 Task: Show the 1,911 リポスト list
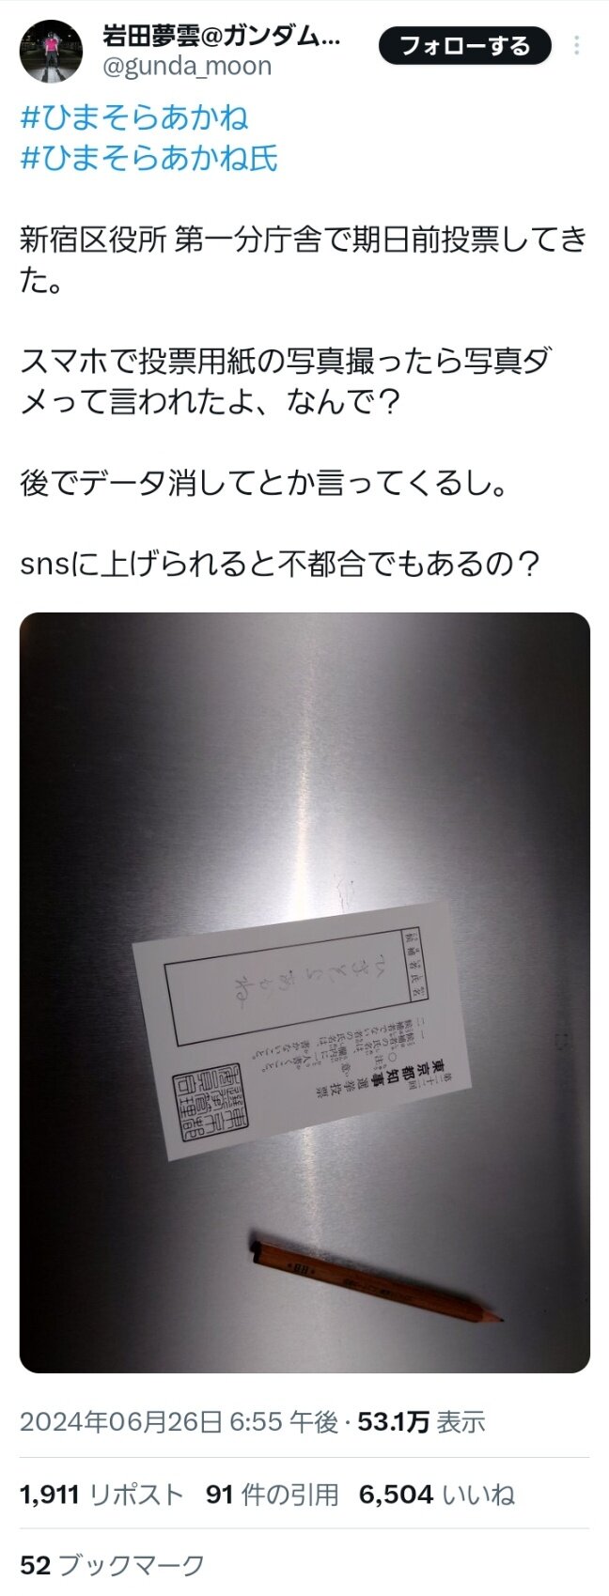(x=101, y=1495)
